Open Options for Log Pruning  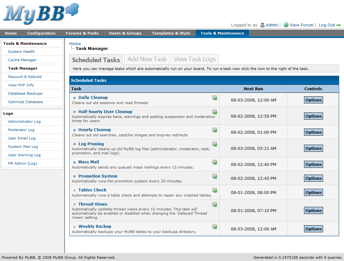pos(313,148)
